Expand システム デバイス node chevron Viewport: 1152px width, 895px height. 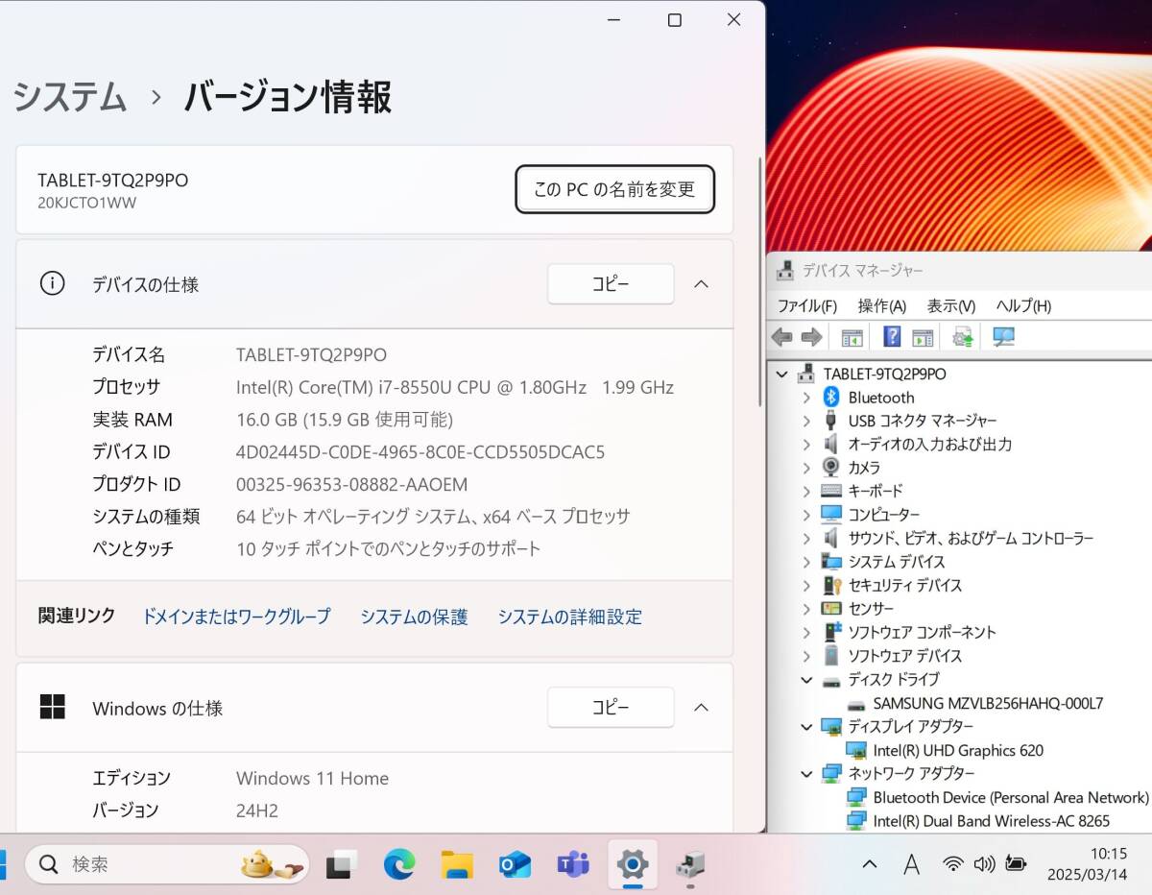tap(806, 562)
